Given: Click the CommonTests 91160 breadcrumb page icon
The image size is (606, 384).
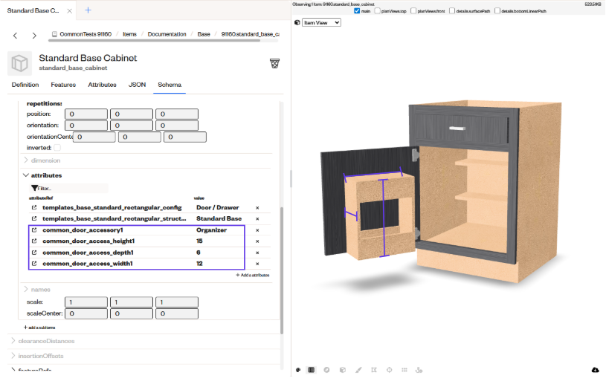Looking at the screenshot, I should [54, 34].
